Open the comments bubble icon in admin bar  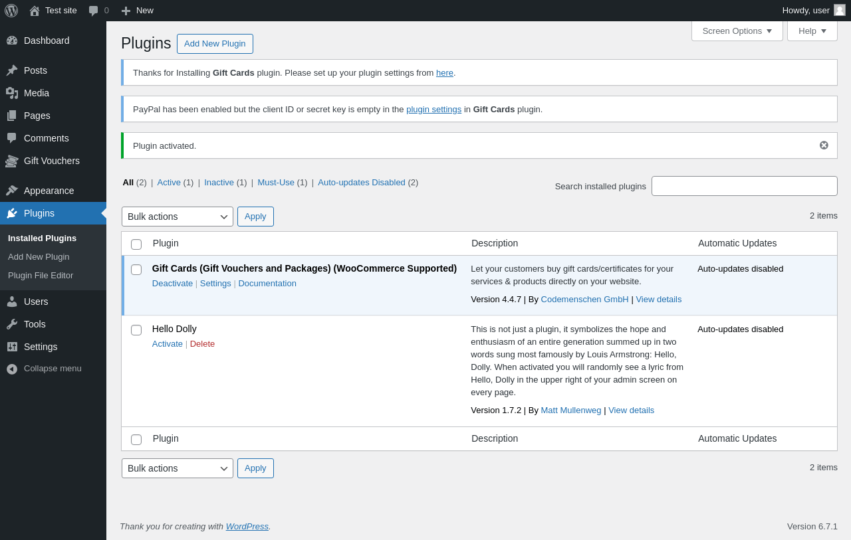(94, 11)
